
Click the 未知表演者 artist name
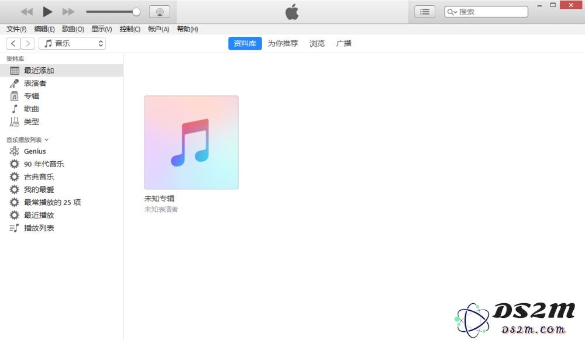[161, 209]
